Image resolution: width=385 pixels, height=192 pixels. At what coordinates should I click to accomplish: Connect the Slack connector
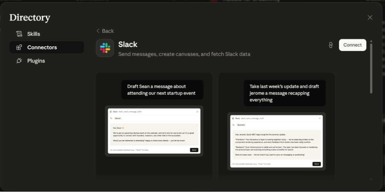[353, 45]
